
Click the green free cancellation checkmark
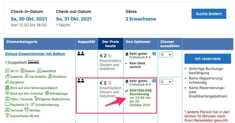(x=127, y=90)
